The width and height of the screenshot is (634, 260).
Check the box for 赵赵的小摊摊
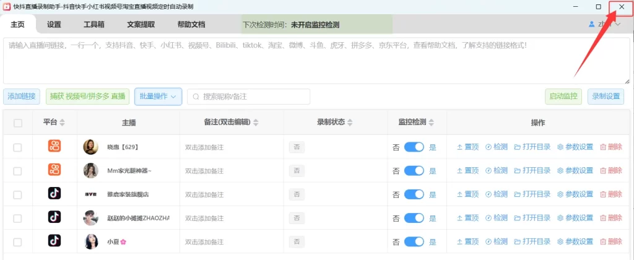[18, 219]
